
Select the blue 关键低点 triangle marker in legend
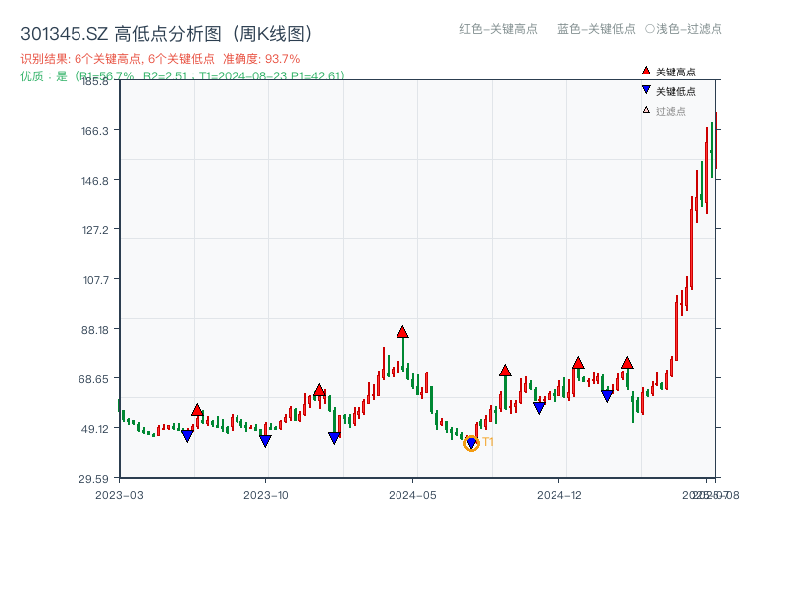(x=644, y=89)
